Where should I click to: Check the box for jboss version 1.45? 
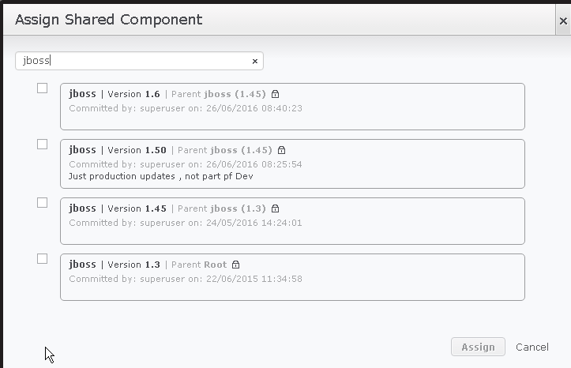[x=42, y=202]
